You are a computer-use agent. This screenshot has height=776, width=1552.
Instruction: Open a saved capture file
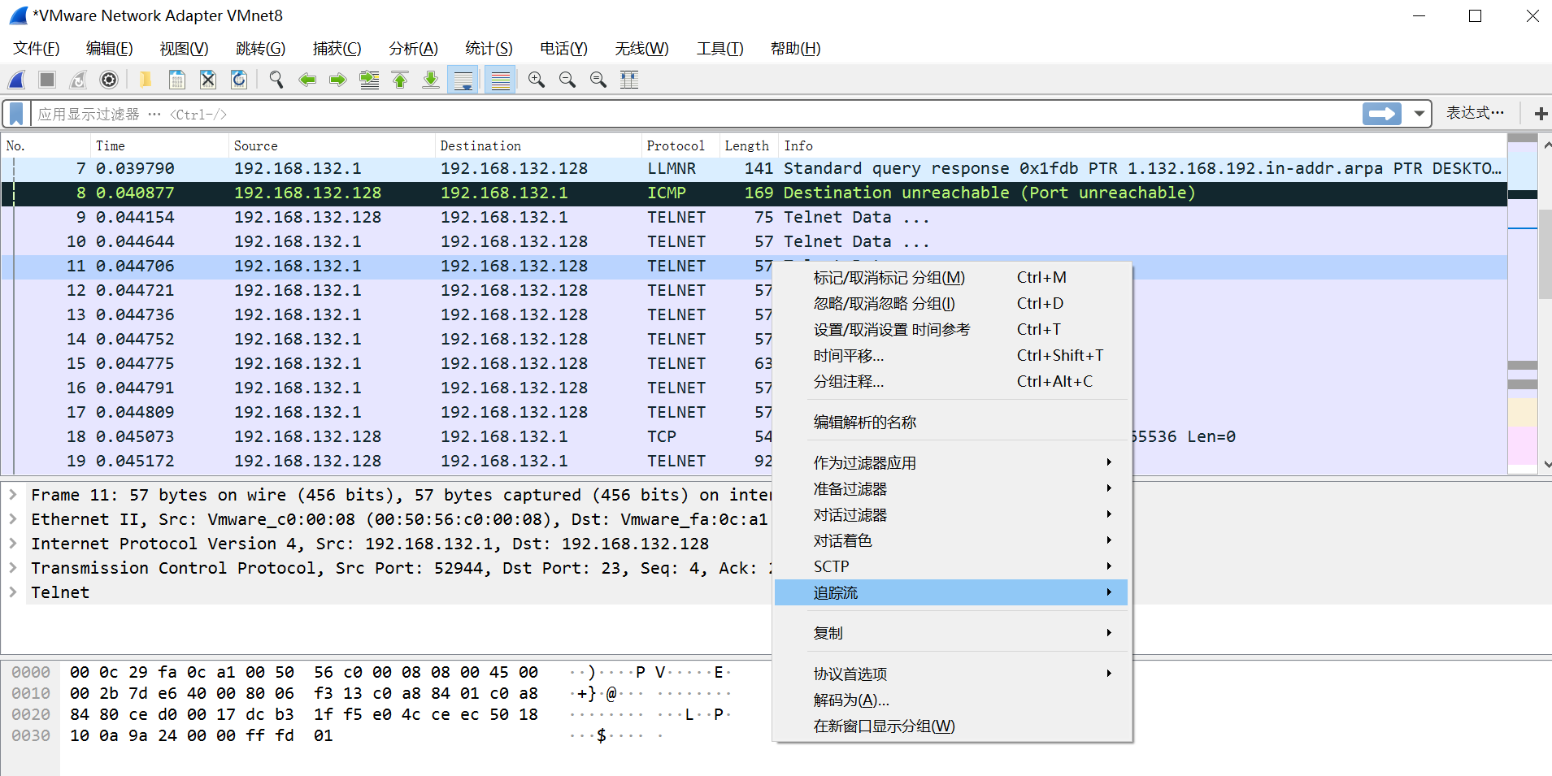click(145, 79)
